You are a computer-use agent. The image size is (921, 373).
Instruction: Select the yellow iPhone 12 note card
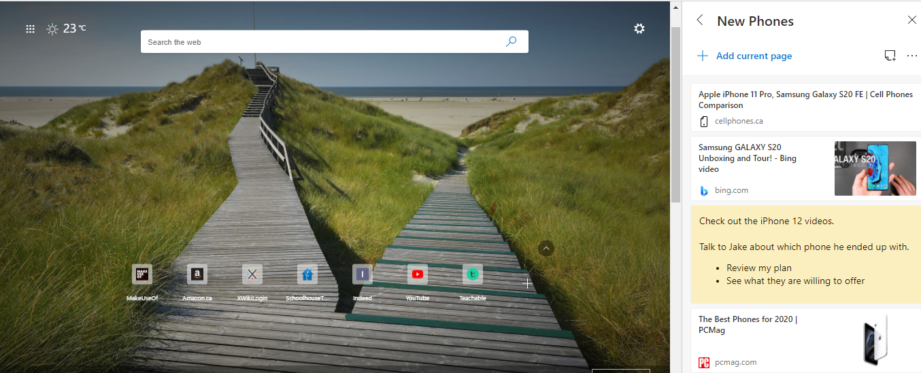[805, 254]
